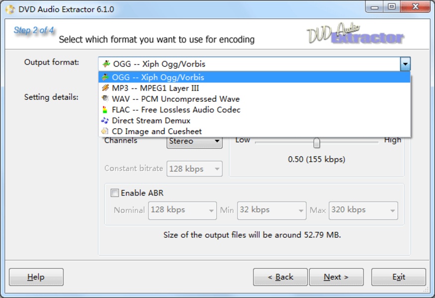This screenshot has height=298, width=435.
Task: Collapse the Output format dropdown arrow
Action: (405, 64)
